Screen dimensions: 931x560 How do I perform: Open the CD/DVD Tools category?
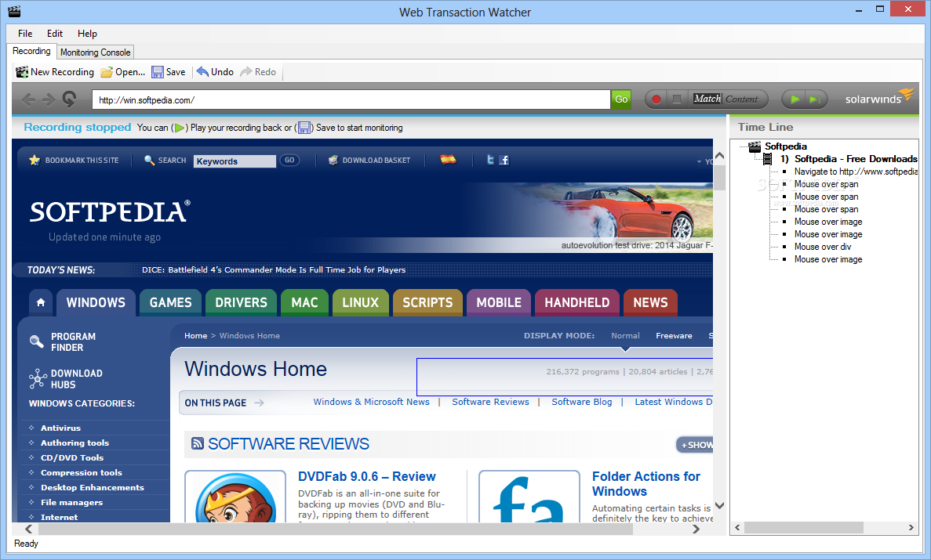[x=72, y=457]
